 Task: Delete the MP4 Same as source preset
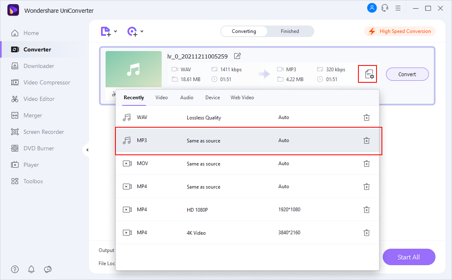366,187
